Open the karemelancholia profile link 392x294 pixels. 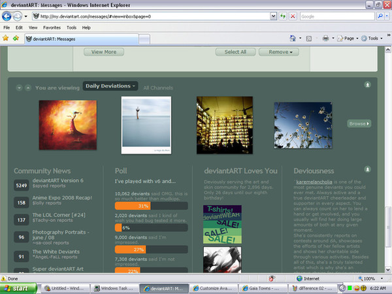314,182
